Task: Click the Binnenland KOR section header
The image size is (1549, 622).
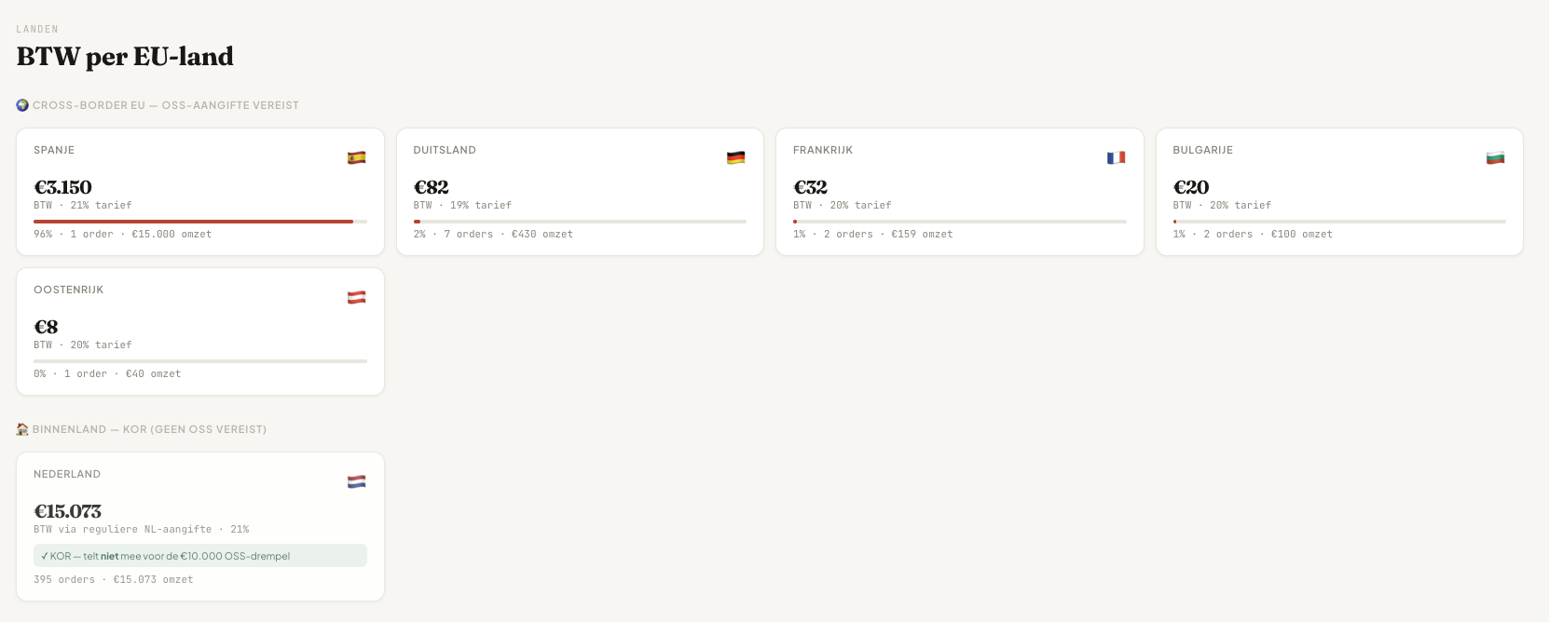Action: click(149, 429)
